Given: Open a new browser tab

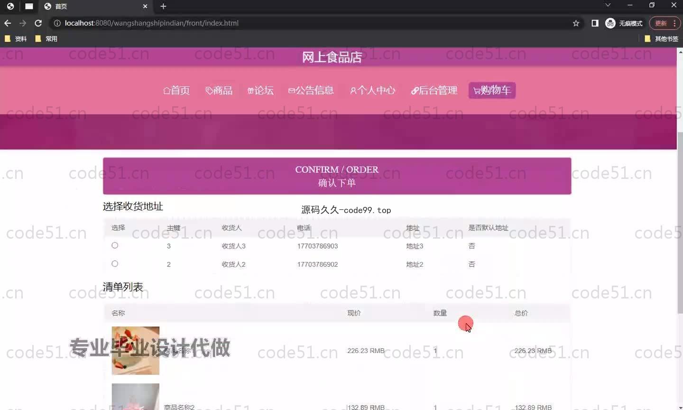Looking at the screenshot, I should [x=163, y=6].
